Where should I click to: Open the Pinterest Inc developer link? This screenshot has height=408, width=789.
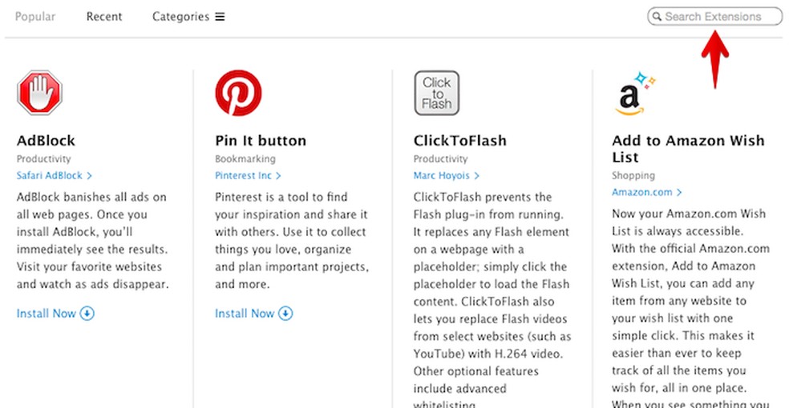click(x=243, y=176)
